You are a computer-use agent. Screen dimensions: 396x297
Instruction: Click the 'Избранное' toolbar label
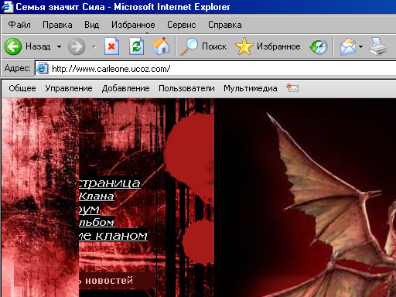(278, 46)
